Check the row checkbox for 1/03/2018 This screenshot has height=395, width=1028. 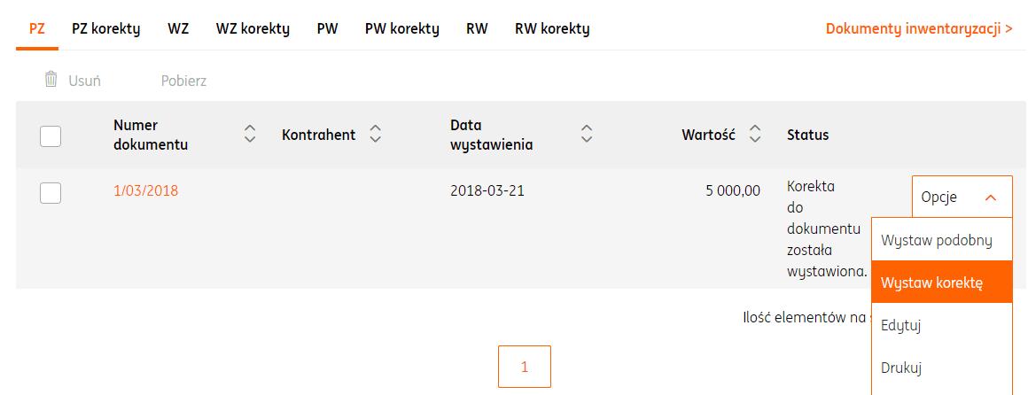[51, 192]
